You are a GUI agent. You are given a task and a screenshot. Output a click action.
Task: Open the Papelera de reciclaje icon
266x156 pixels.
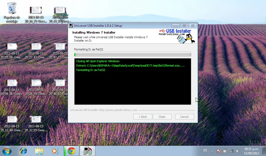12,13
